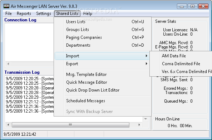
Task: Click SMS Mgs. Sent stat
Action: point(177,80)
